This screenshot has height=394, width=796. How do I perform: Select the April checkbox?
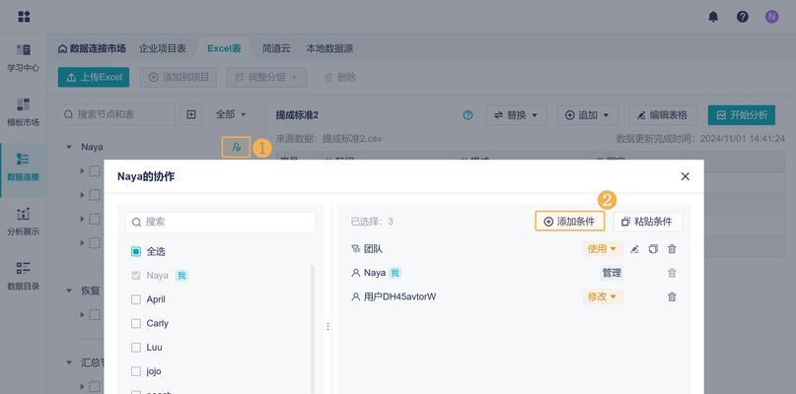(136, 299)
